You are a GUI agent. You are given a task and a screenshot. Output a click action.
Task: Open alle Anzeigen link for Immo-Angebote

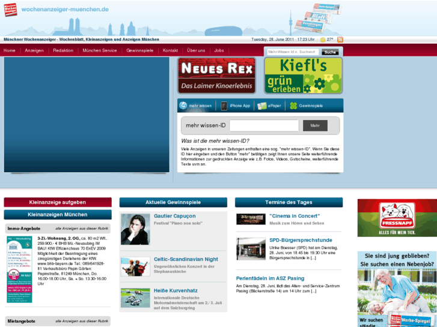pyautogui.click(x=82, y=229)
